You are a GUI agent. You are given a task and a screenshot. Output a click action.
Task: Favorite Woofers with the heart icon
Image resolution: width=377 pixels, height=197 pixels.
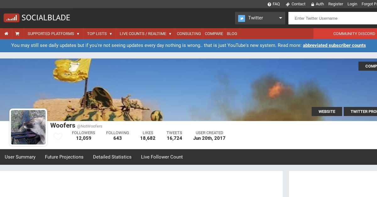click(x=58, y=137)
